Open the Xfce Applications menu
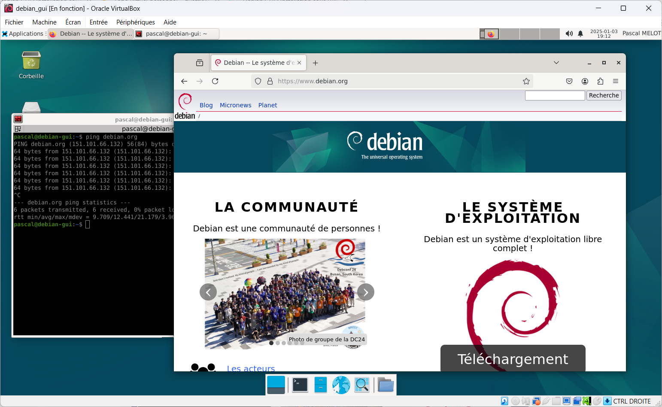Screen dimensions: 662x407 tap(23, 33)
